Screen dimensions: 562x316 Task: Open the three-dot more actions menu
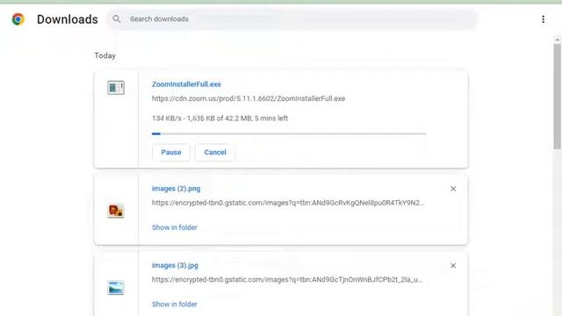tap(543, 19)
